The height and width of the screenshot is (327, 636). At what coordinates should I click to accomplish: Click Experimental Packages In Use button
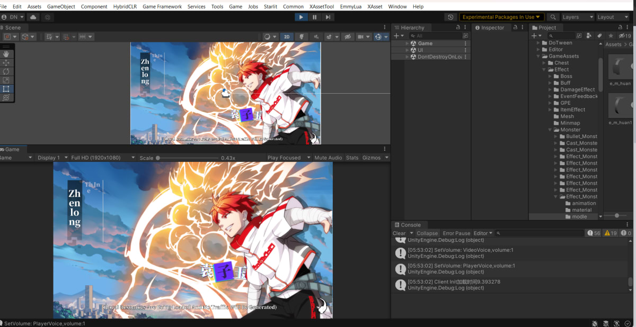point(502,17)
